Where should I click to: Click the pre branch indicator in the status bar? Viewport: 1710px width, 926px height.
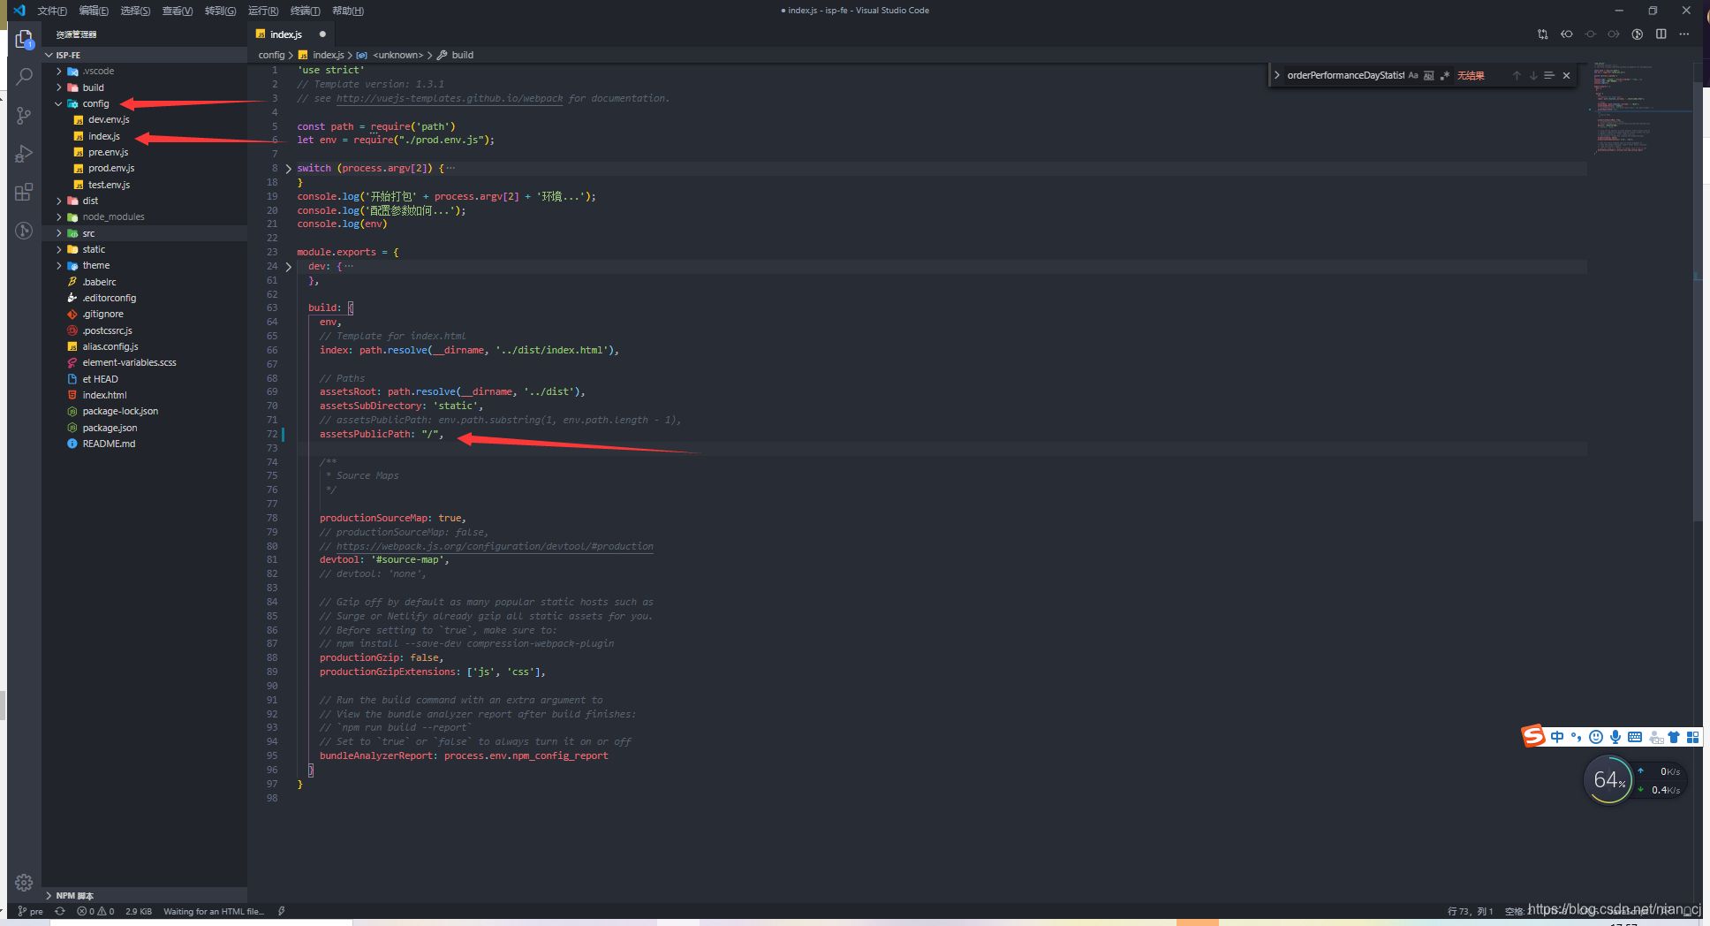pyautogui.click(x=29, y=911)
